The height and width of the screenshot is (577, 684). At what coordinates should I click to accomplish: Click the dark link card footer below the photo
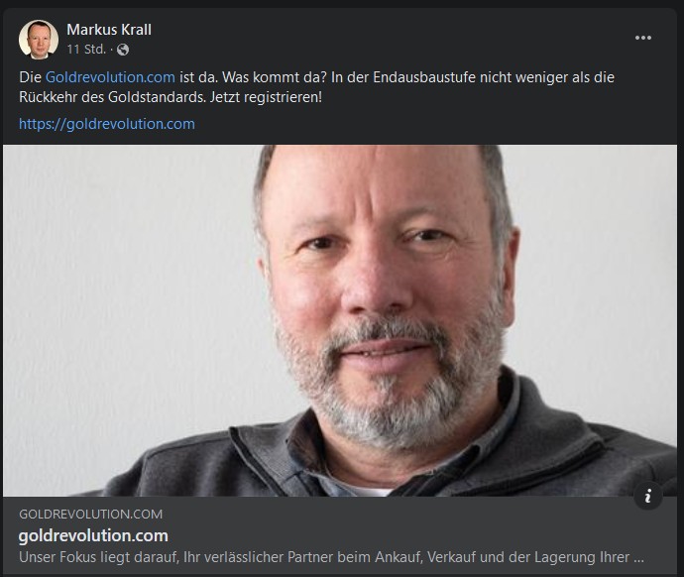(x=340, y=535)
